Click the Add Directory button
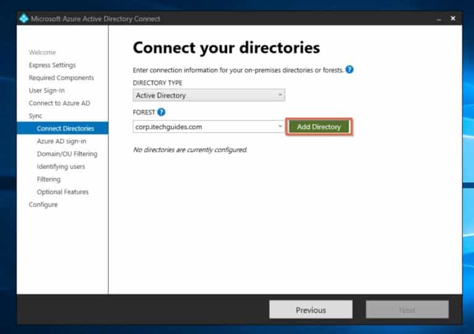The width and height of the screenshot is (474, 334). pos(319,127)
